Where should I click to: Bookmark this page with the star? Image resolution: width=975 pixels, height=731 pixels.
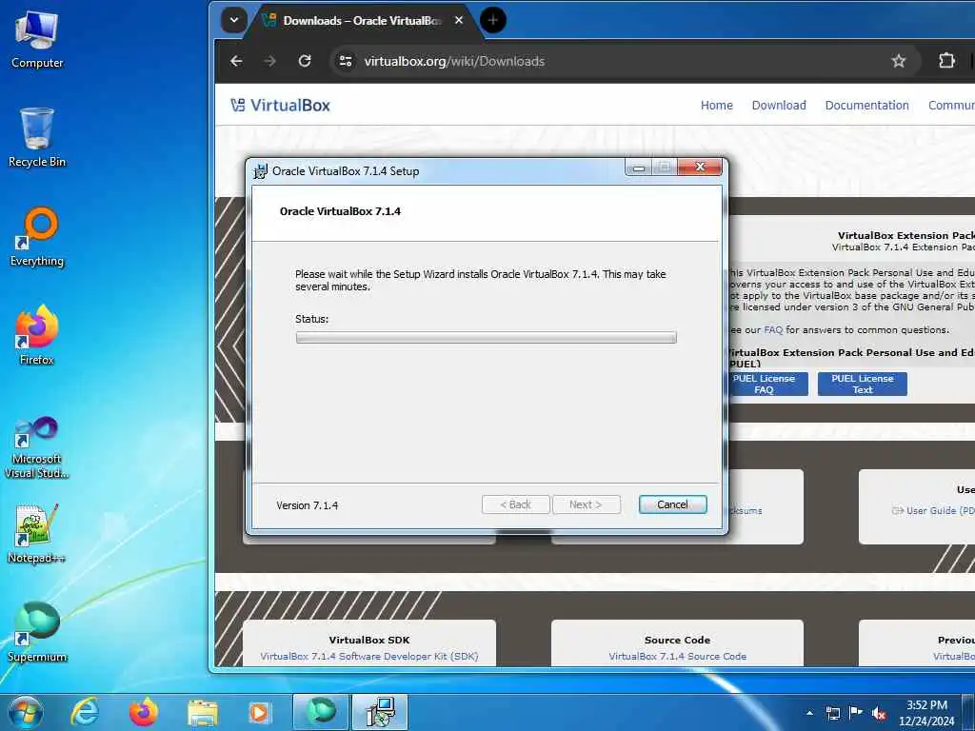[x=899, y=61]
